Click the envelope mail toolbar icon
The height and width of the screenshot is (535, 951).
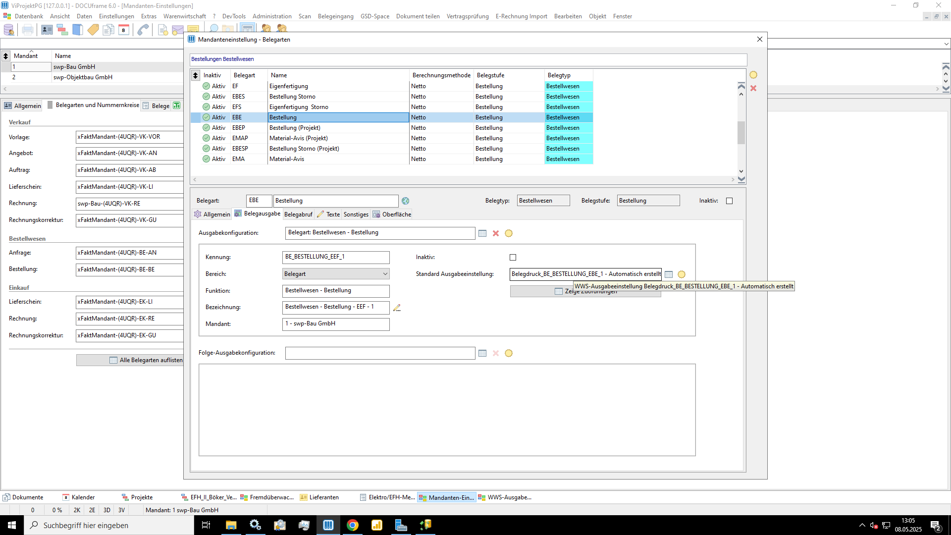tap(177, 30)
